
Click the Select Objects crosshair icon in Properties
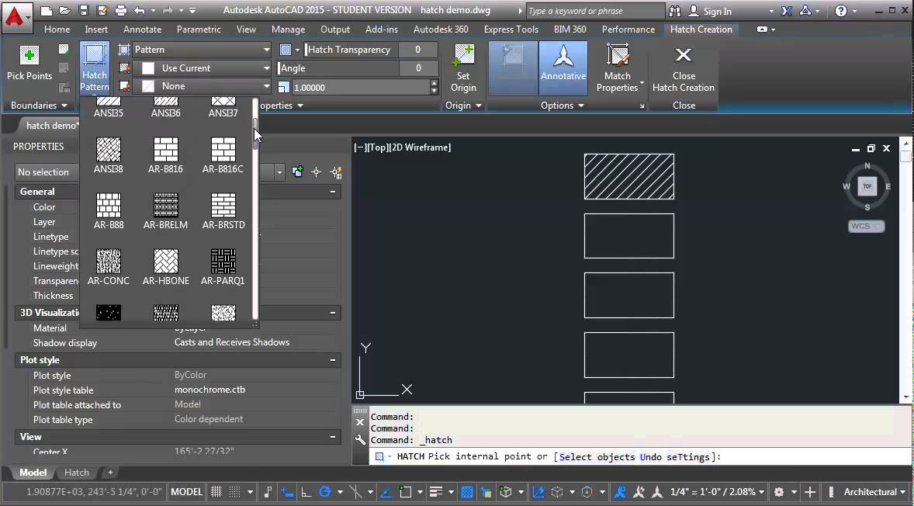pyautogui.click(x=317, y=172)
